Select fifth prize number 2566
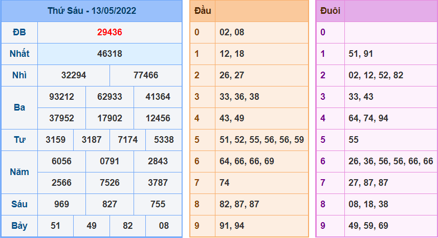This screenshot has width=438, height=238. (62, 183)
